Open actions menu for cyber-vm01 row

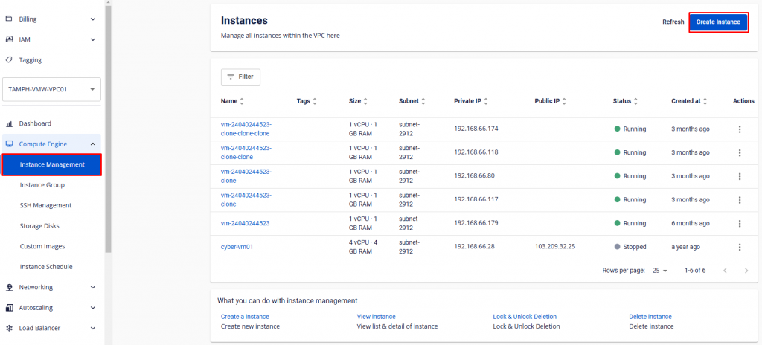(x=739, y=247)
